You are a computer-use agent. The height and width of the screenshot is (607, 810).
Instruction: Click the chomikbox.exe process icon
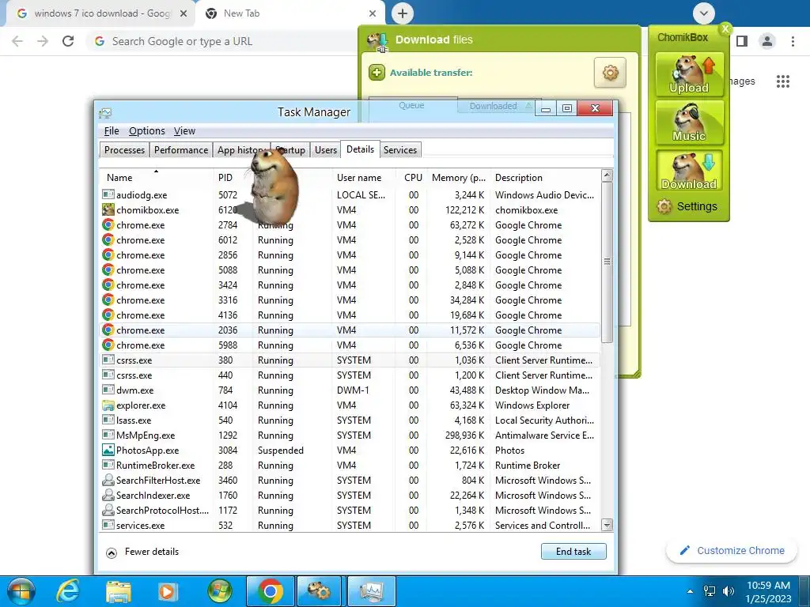point(108,209)
